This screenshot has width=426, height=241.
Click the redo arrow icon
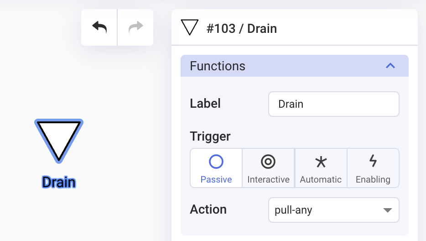[135, 27]
